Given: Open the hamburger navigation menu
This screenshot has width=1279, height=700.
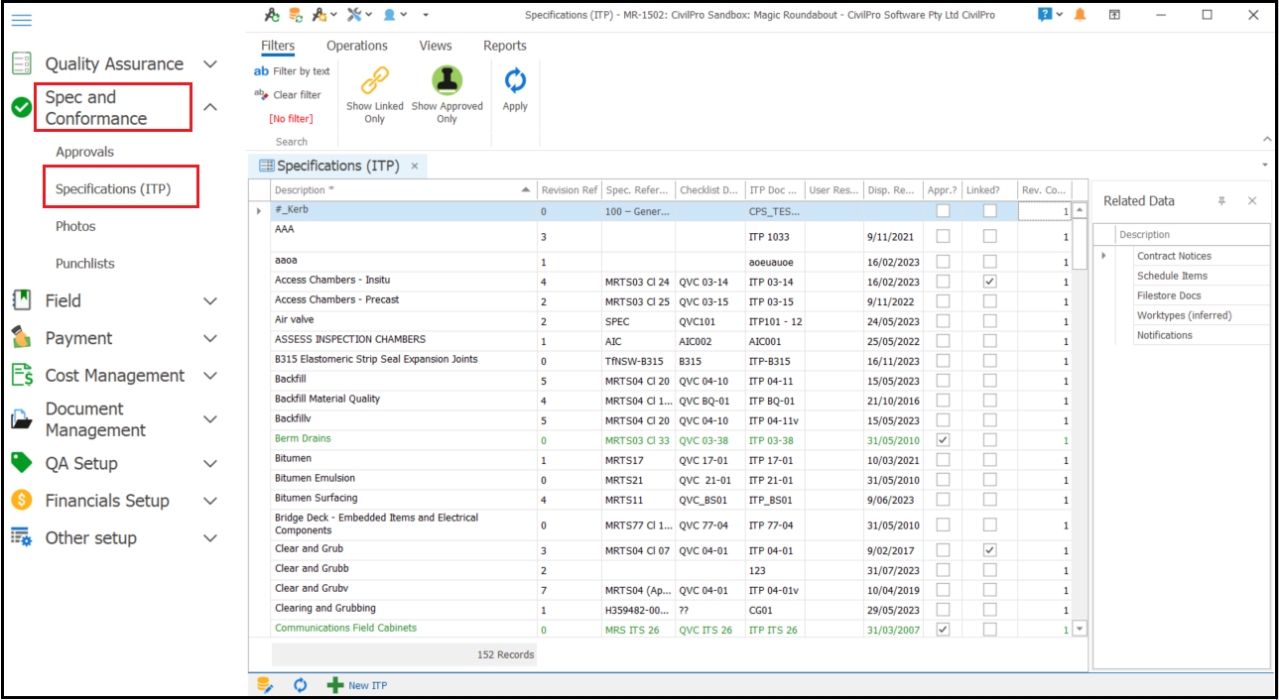Looking at the screenshot, I should coord(22,20).
